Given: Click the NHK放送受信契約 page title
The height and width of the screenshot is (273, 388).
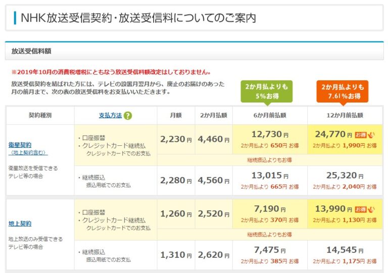Looking at the screenshot, I should click(x=138, y=18).
